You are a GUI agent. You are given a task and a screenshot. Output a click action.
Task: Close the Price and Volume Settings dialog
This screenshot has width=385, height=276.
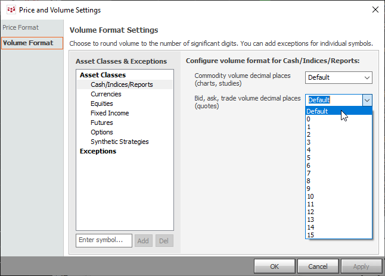(x=374, y=10)
